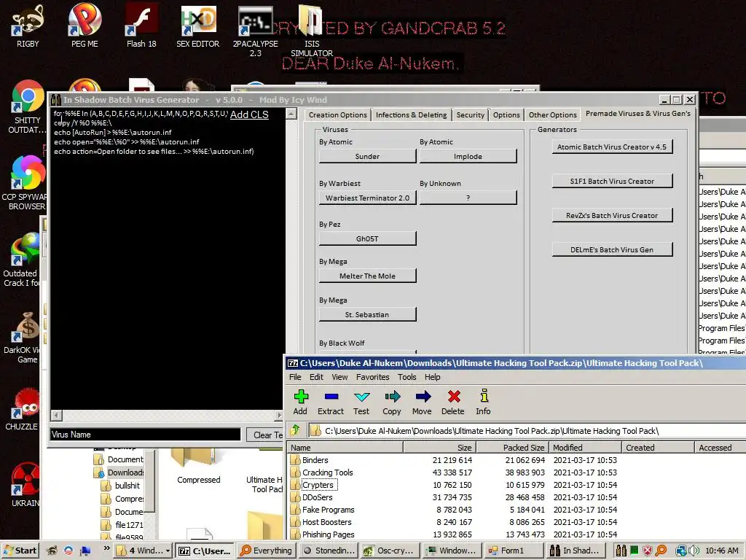This screenshot has height=560, width=746.
Task: Click the Gh05T button
Action: (367, 238)
